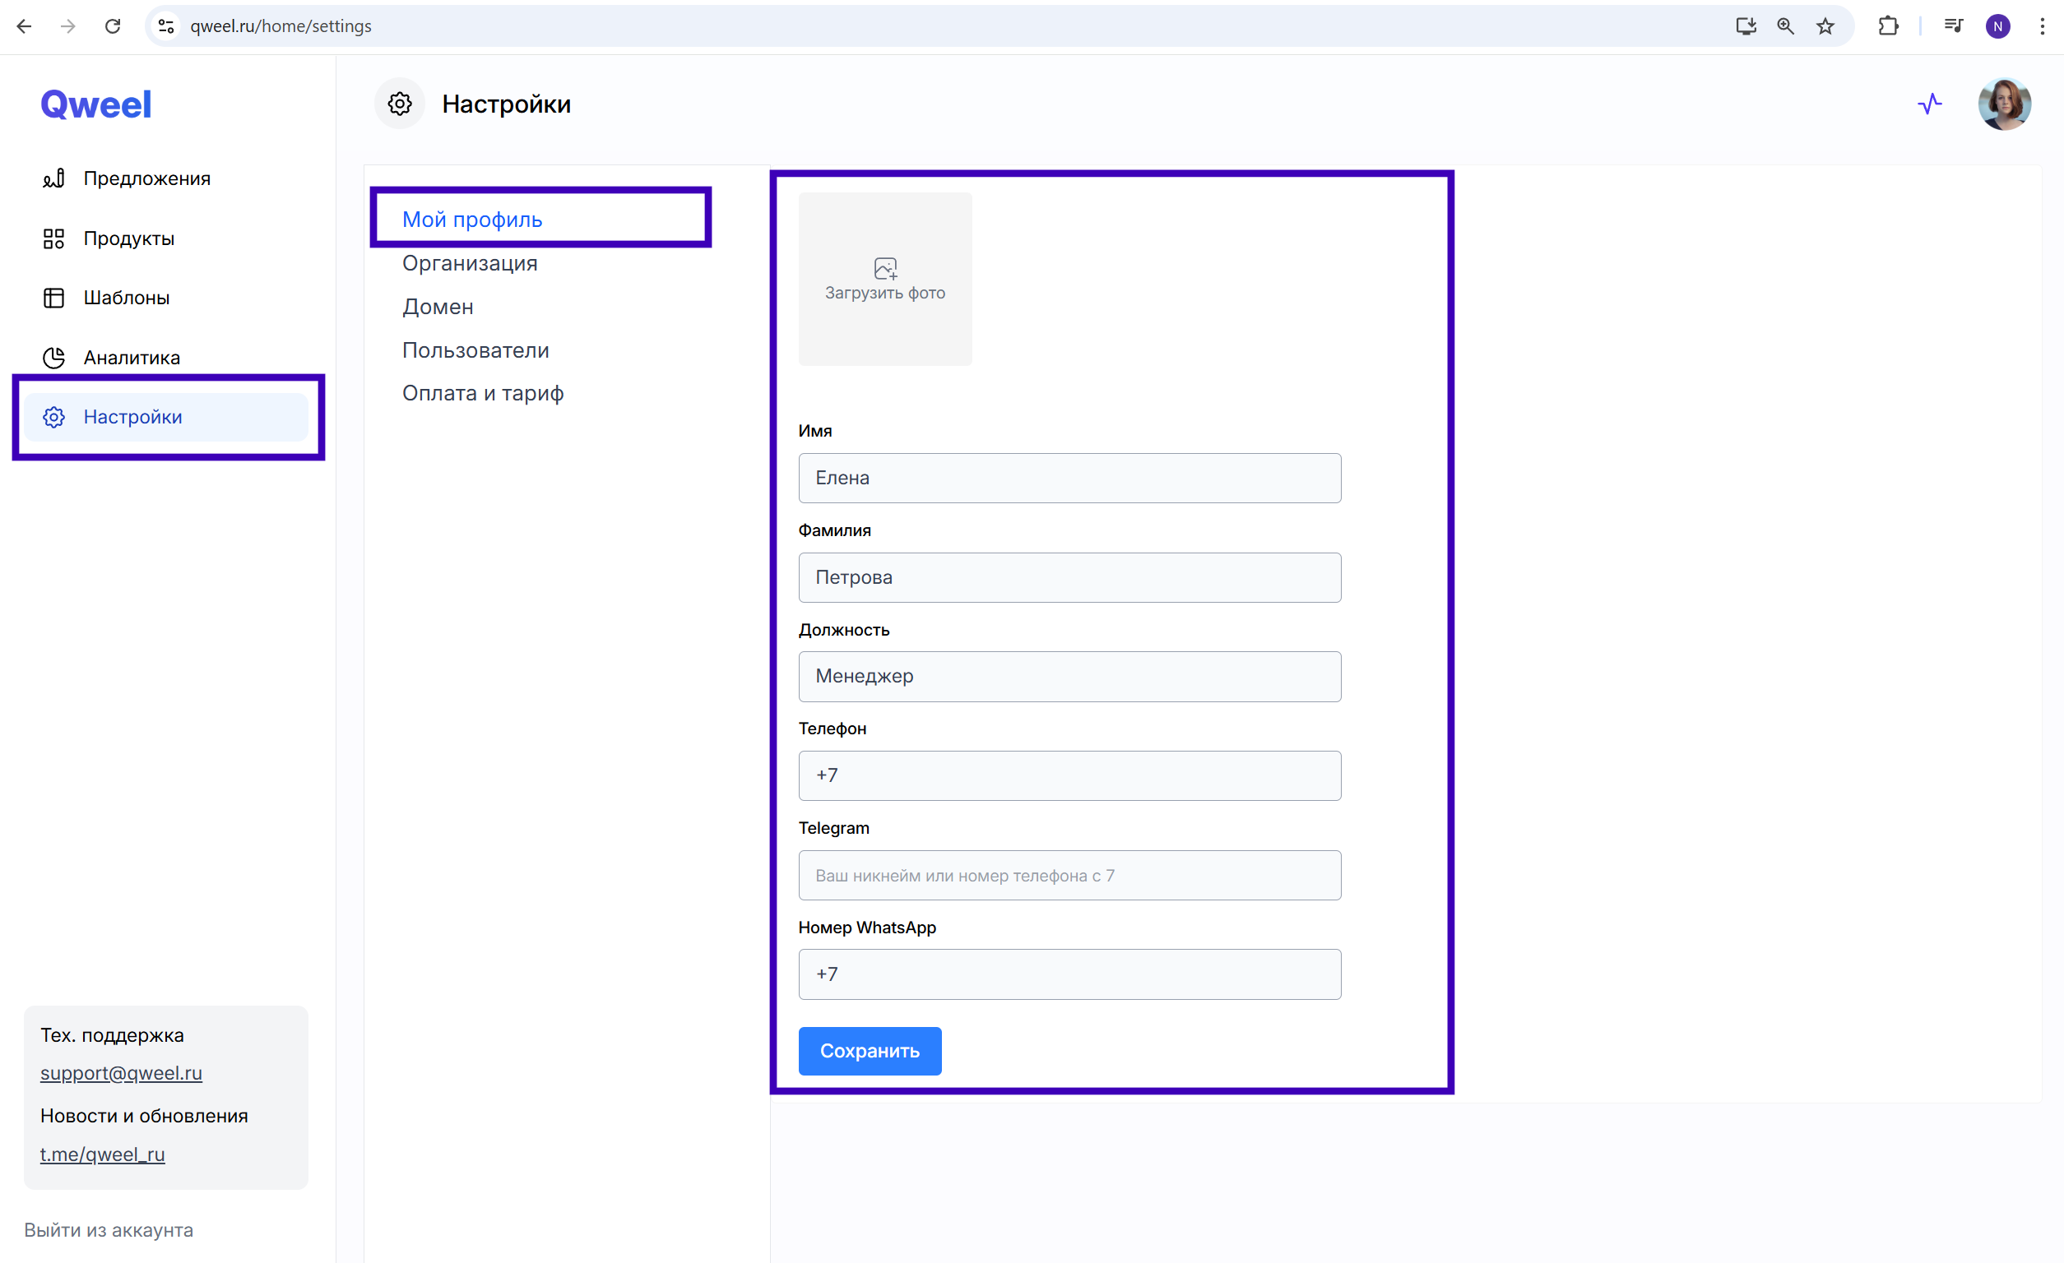The height and width of the screenshot is (1263, 2064).
Task: Click Выйти из аккаунта
Action: tap(108, 1229)
